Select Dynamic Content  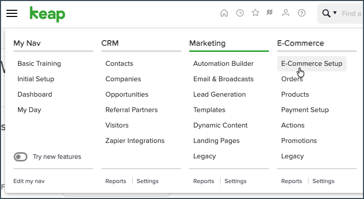point(221,125)
